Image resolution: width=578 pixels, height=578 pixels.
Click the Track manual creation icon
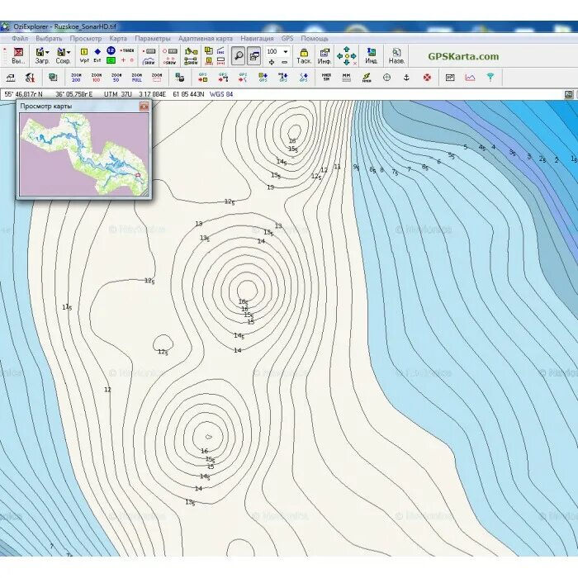coord(127,50)
